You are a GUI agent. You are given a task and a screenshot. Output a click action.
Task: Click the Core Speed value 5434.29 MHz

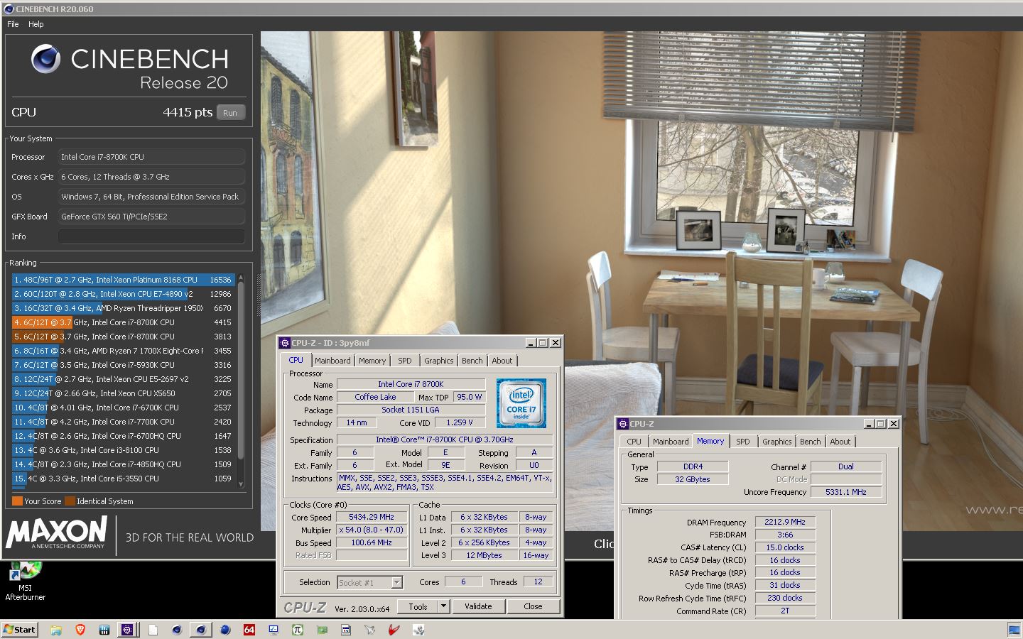click(x=372, y=518)
